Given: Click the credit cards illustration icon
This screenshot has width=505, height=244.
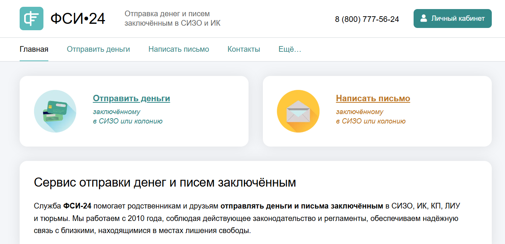Looking at the screenshot, I should pyautogui.click(x=55, y=111).
